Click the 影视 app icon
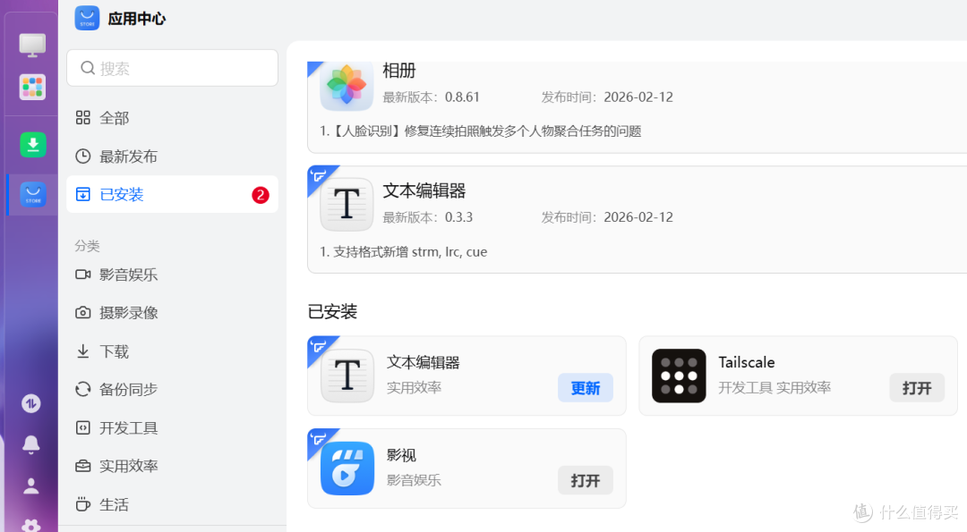The image size is (967, 532). 347,469
